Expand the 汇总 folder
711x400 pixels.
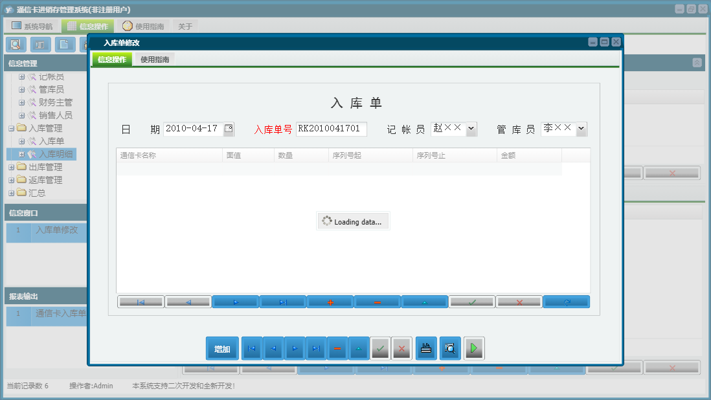(12, 193)
